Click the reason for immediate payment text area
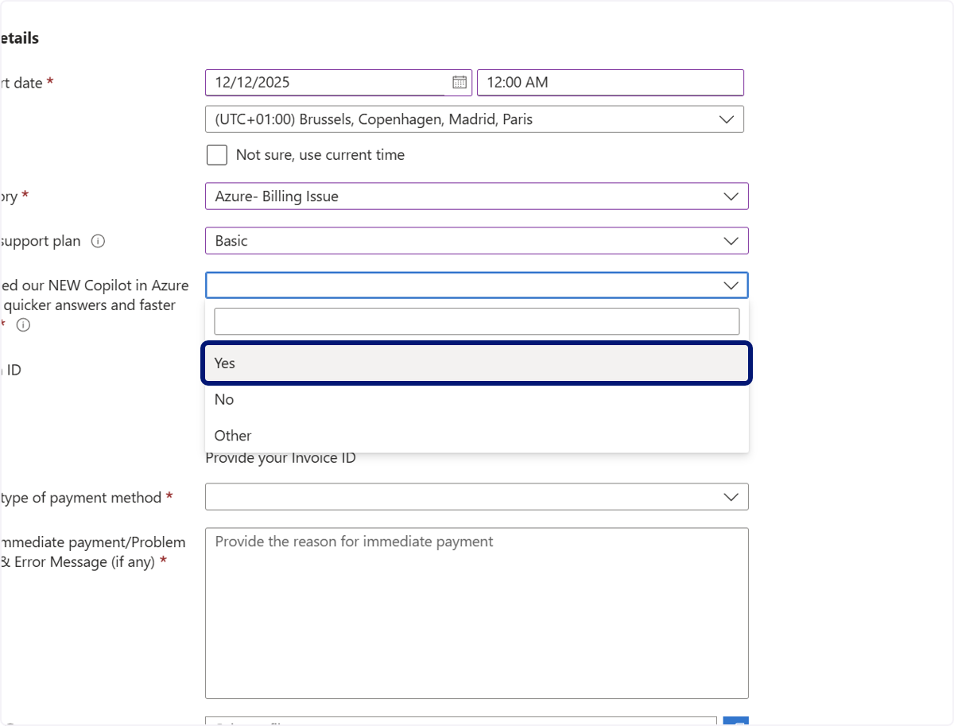This screenshot has height=726, width=954. coord(477,613)
